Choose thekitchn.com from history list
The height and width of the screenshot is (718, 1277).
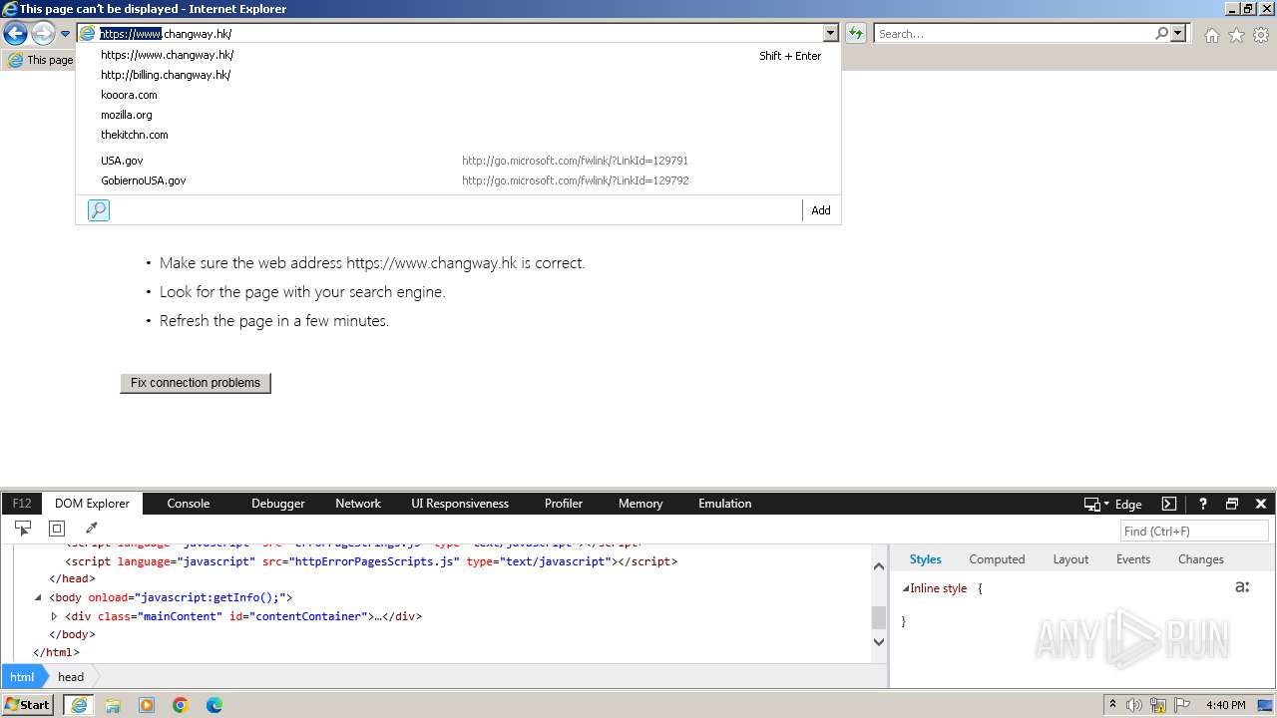(459, 135)
